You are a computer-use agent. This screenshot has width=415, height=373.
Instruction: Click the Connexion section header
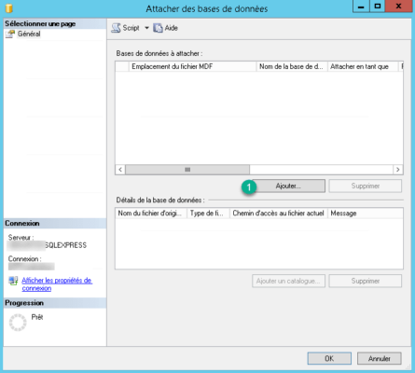tap(55, 223)
